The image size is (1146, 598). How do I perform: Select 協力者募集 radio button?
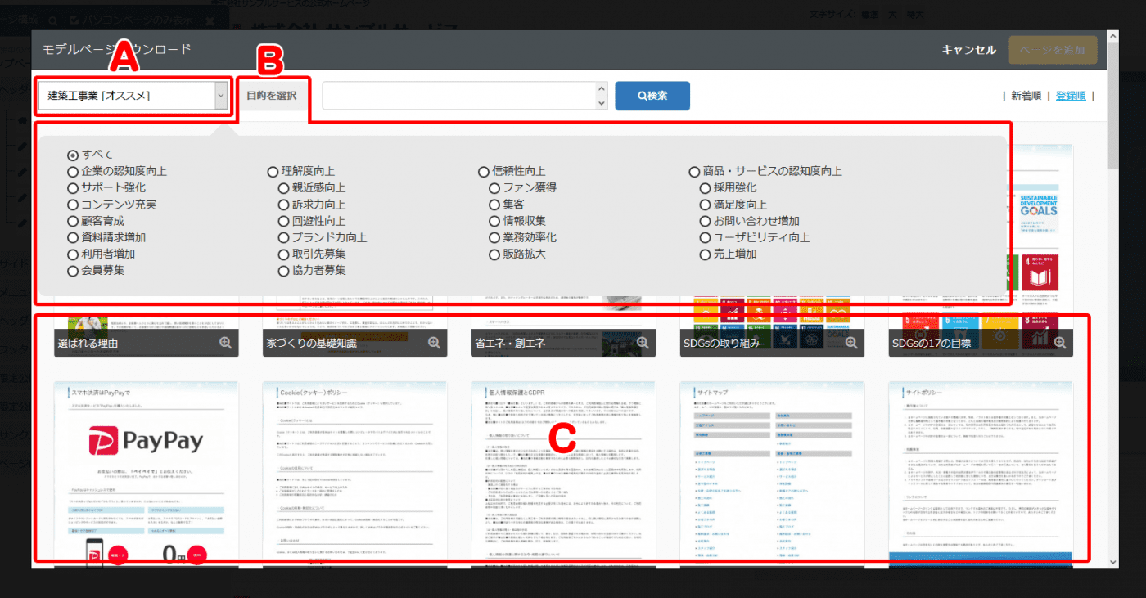(x=285, y=270)
